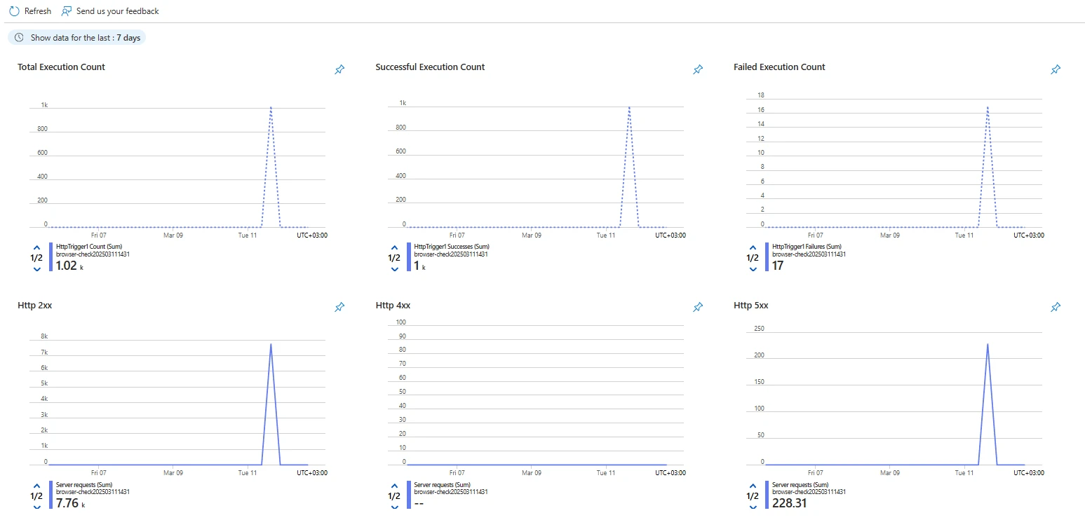Click the 17 failures value
1085x520 pixels.
(x=778, y=266)
